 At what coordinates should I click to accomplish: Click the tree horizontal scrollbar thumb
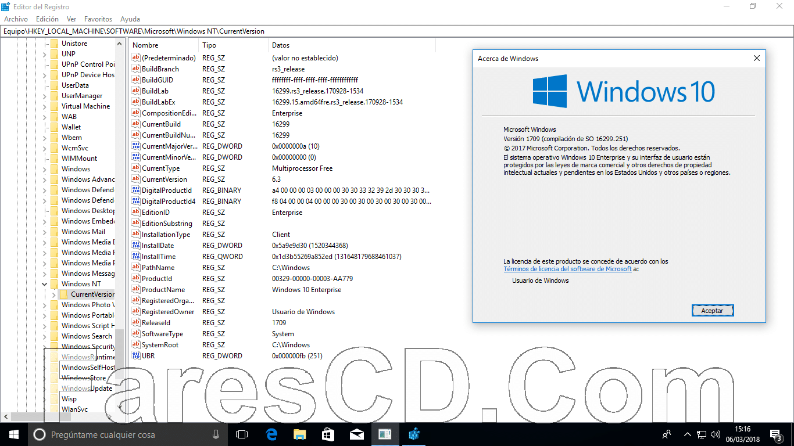click(x=41, y=417)
